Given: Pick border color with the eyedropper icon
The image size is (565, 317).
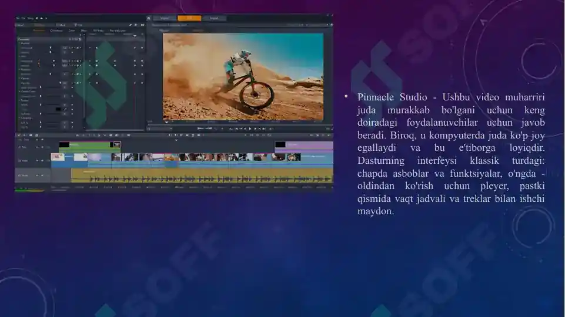Looking at the screenshot, I should tap(65, 109).
